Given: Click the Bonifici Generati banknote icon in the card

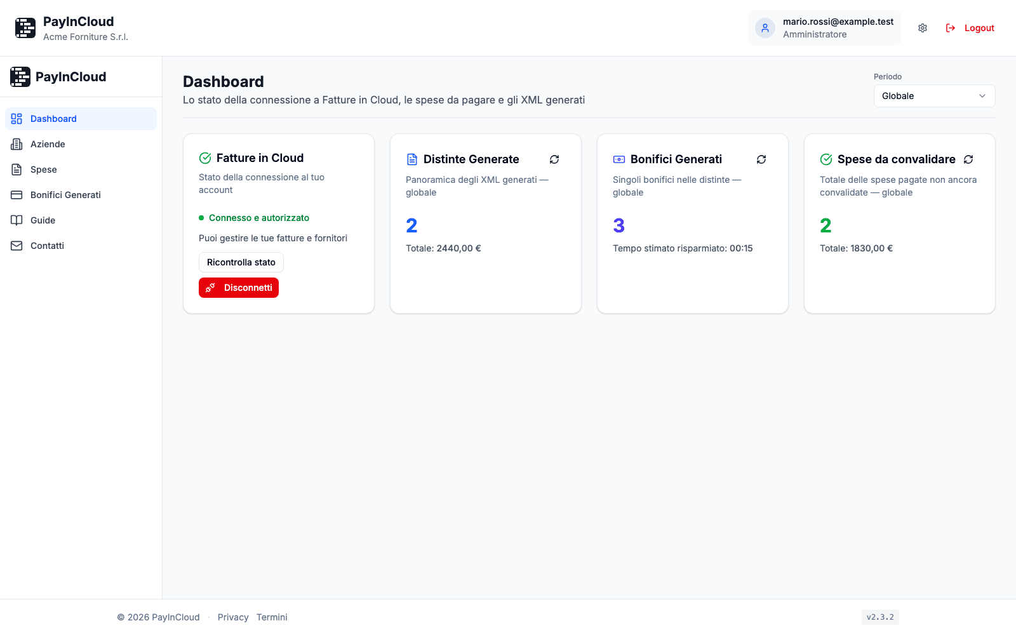Looking at the screenshot, I should coord(619,159).
